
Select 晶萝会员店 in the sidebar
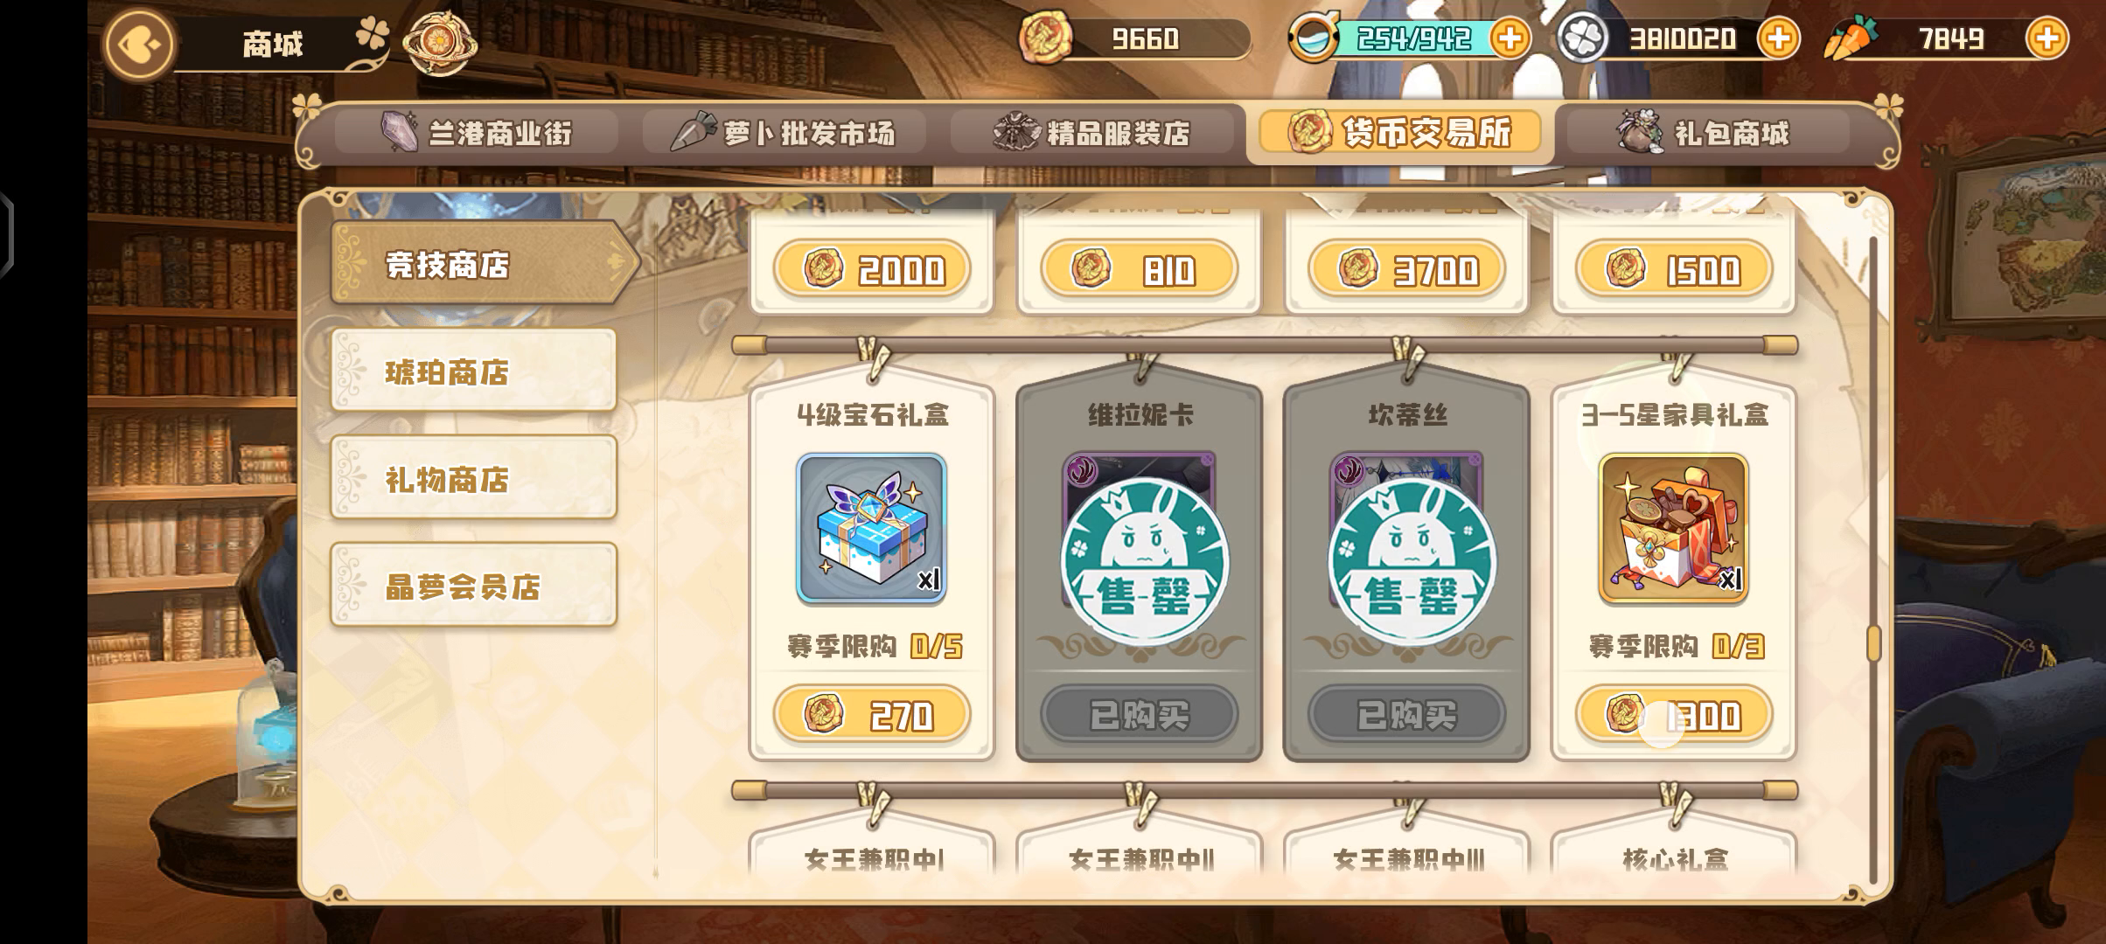pyautogui.click(x=474, y=585)
